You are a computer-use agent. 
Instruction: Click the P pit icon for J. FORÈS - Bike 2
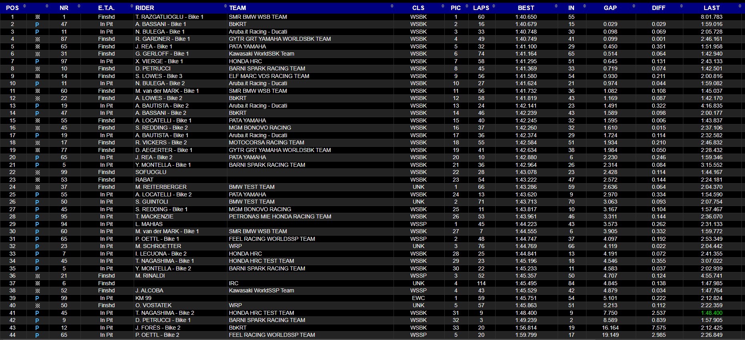click(x=37, y=328)
